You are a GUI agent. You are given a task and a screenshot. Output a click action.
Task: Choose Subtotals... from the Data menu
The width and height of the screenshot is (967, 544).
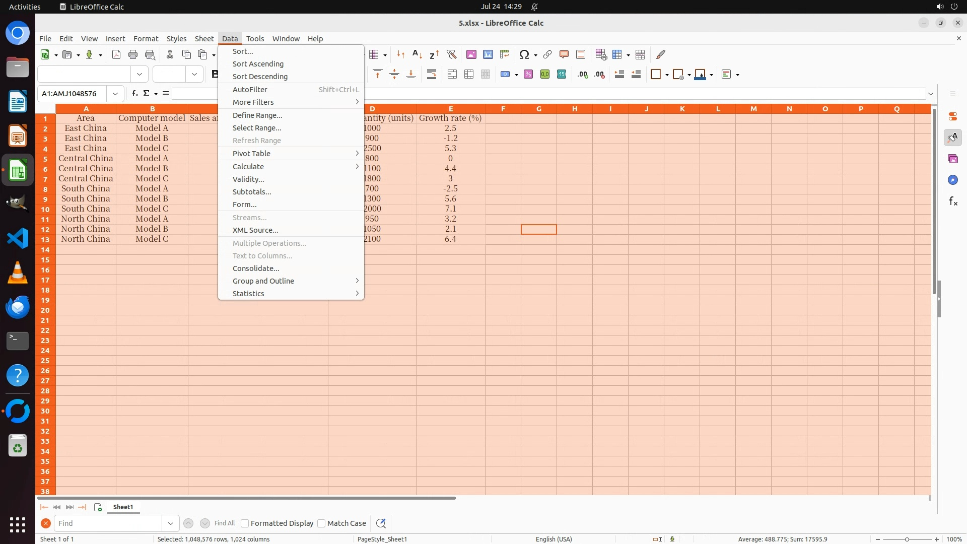252,192
